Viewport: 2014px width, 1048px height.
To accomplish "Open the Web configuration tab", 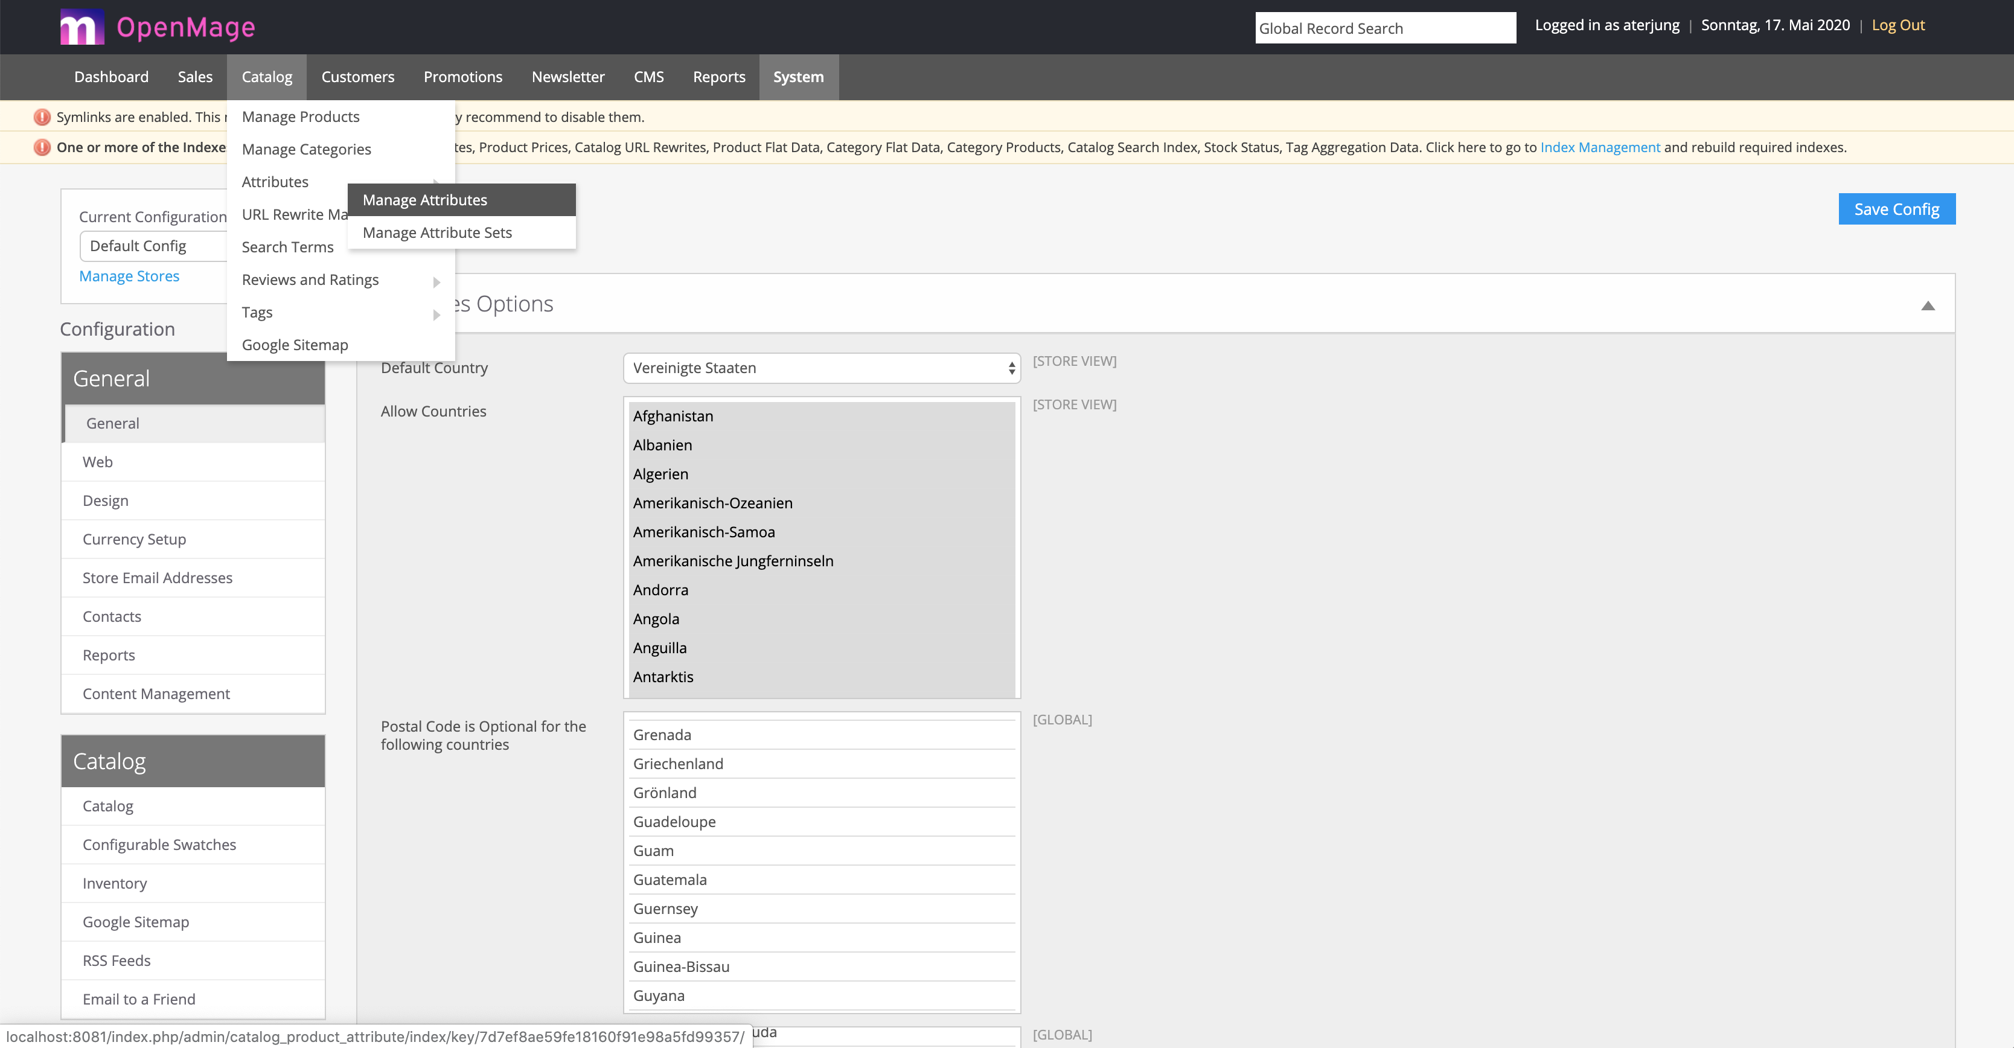I will pyautogui.click(x=193, y=462).
